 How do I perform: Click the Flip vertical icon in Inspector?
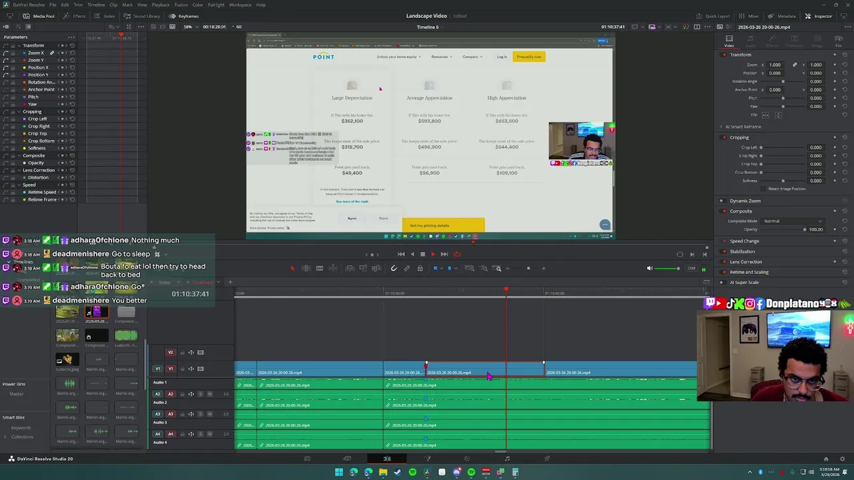coord(778,115)
